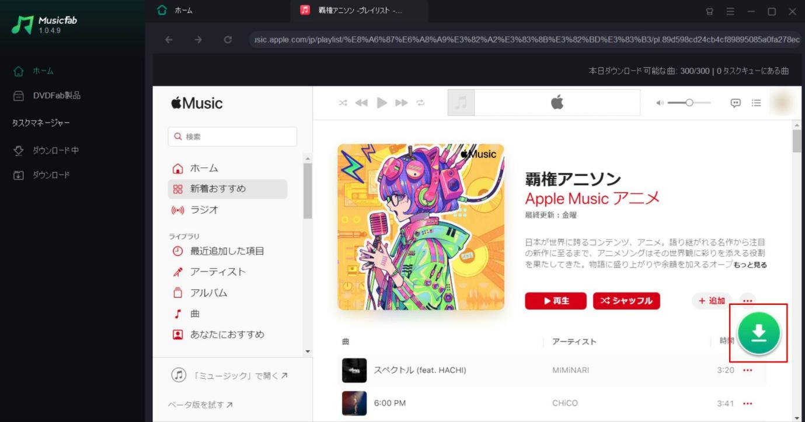Click the sidebar scroll down arrow
This screenshot has width=805, height=422.
point(308,351)
